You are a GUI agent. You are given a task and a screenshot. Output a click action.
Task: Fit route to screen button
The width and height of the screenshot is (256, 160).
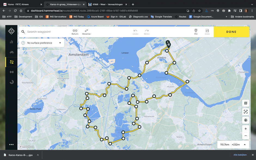[x=246, y=111]
